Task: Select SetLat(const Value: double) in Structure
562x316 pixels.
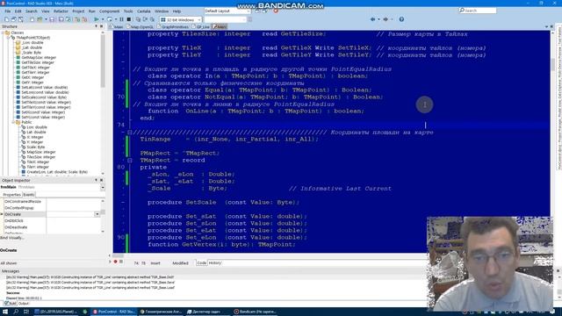Action: (45, 88)
